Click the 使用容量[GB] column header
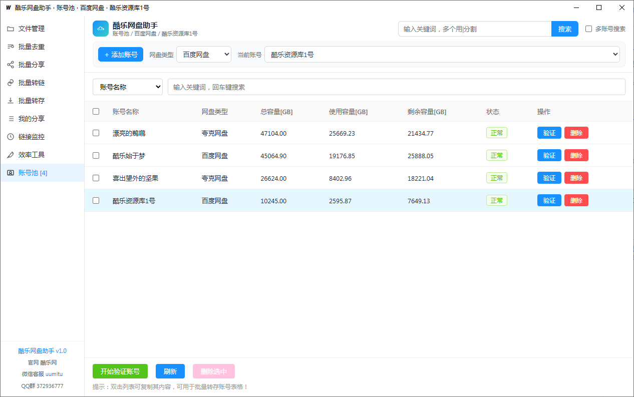Viewport: 634px width, 397px height. coord(348,112)
